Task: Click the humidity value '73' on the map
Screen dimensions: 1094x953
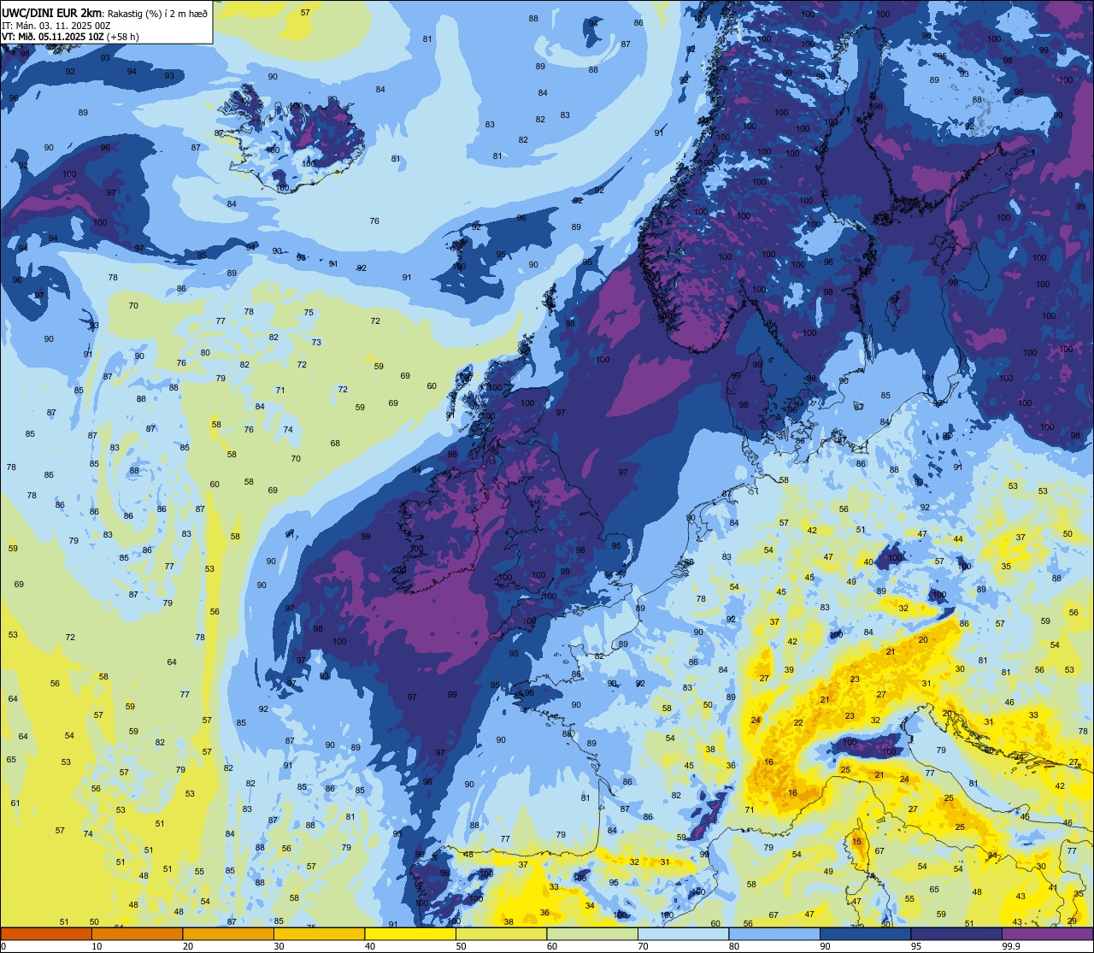Action: [x=316, y=342]
